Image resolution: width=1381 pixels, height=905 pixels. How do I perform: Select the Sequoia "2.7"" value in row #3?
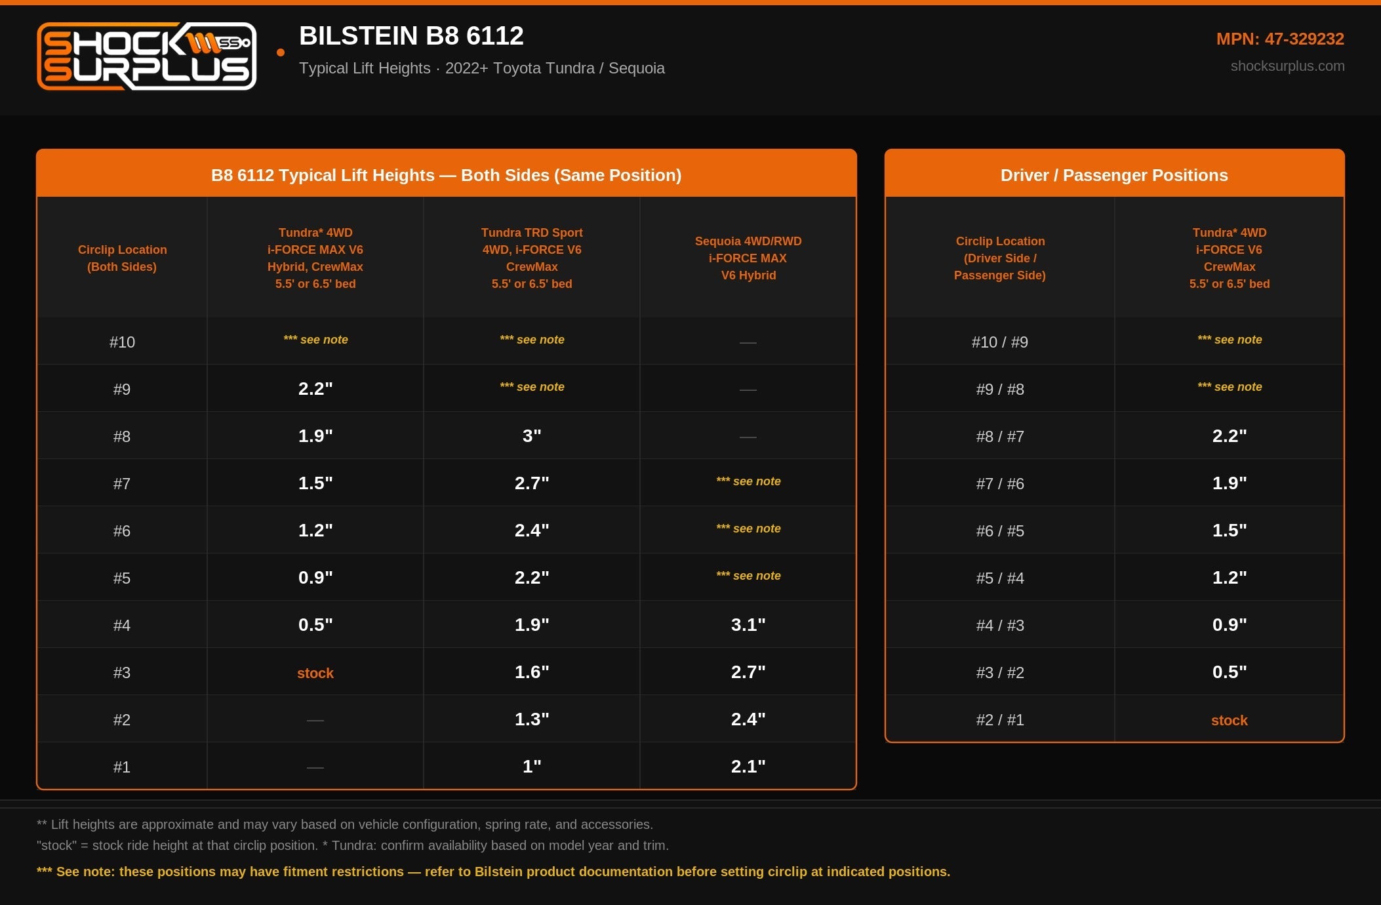(x=748, y=672)
